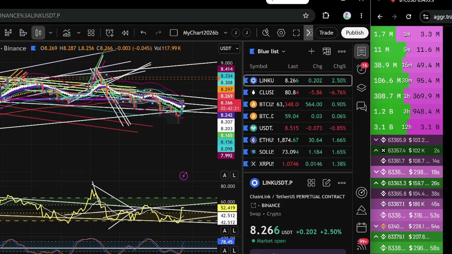Open the quick search lightning-magnifier icon
Image resolution: width=452 pixels, height=254 pixels.
[266, 33]
